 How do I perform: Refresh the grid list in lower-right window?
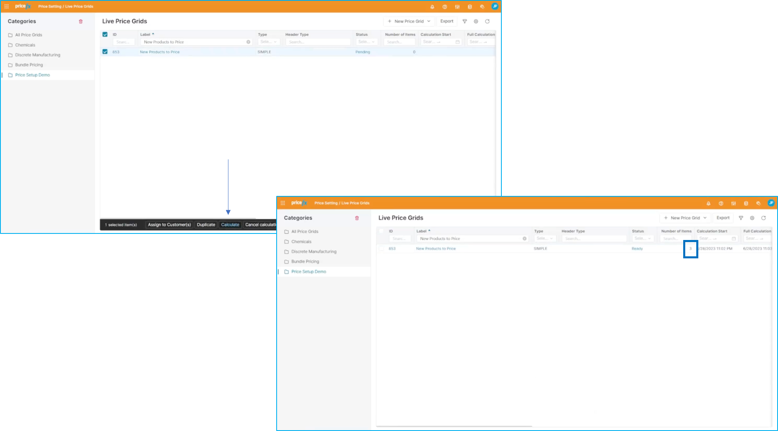(x=764, y=218)
